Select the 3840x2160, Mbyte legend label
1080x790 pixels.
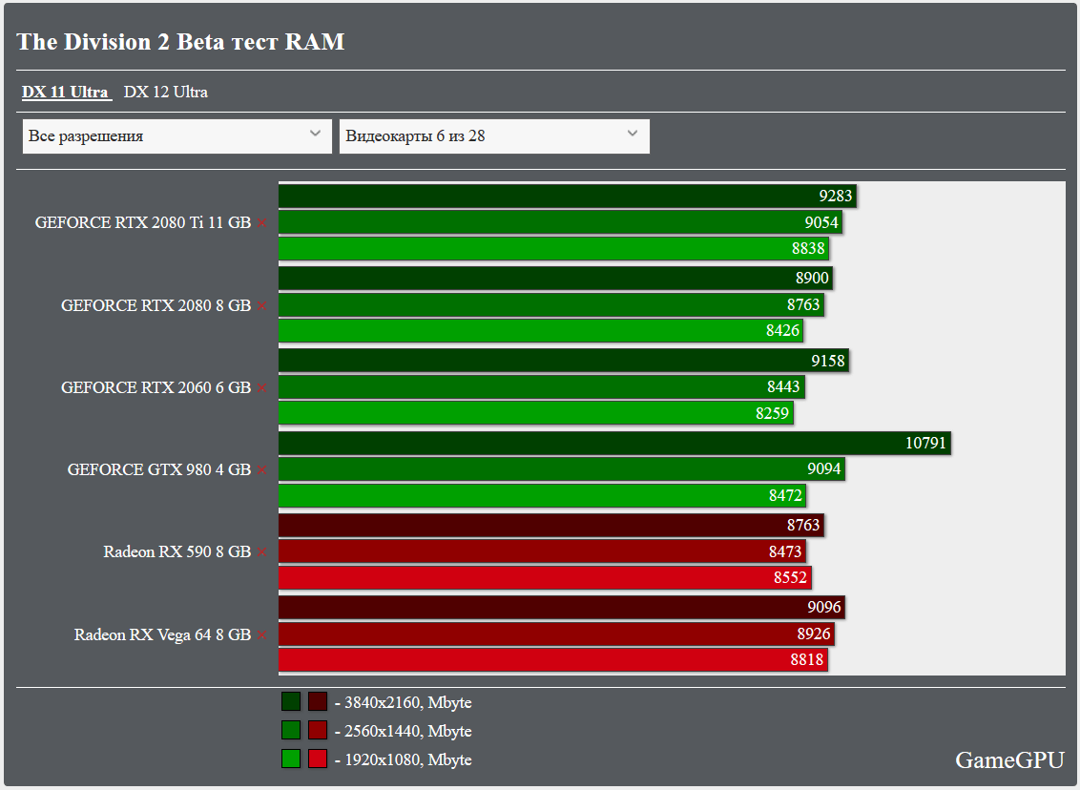404,702
